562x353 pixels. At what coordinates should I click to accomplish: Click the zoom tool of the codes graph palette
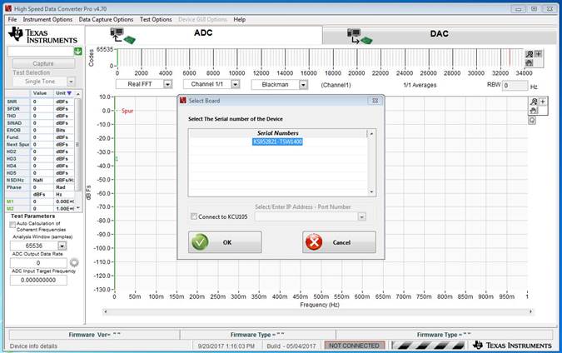(530, 54)
